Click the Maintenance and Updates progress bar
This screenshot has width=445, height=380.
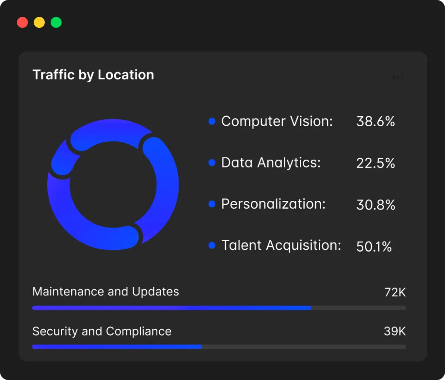tap(219, 308)
